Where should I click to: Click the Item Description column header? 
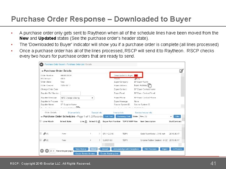(x=148, y=121)
